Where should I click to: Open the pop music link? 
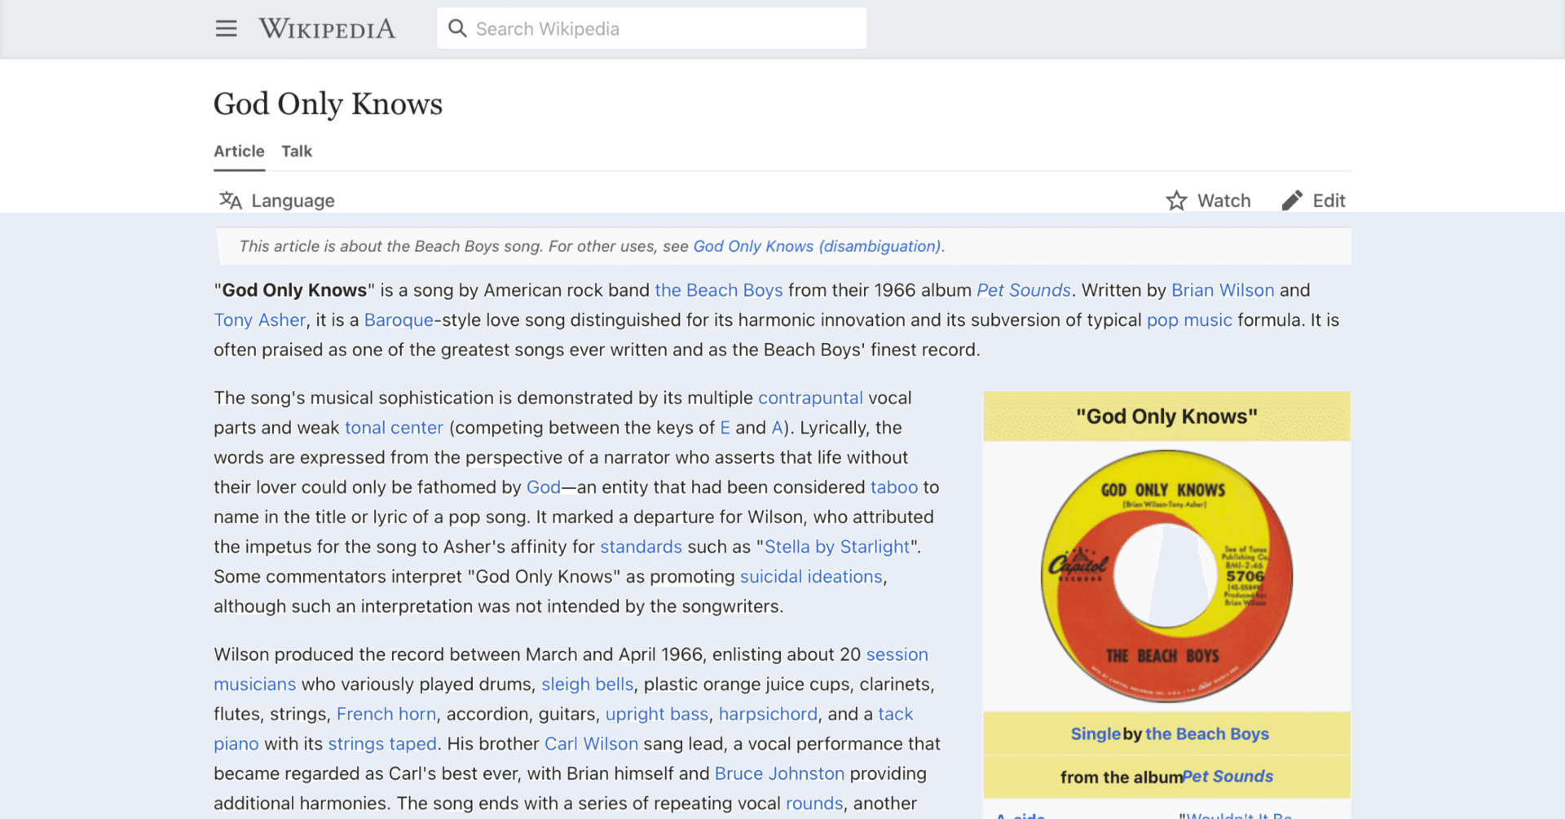point(1189,320)
